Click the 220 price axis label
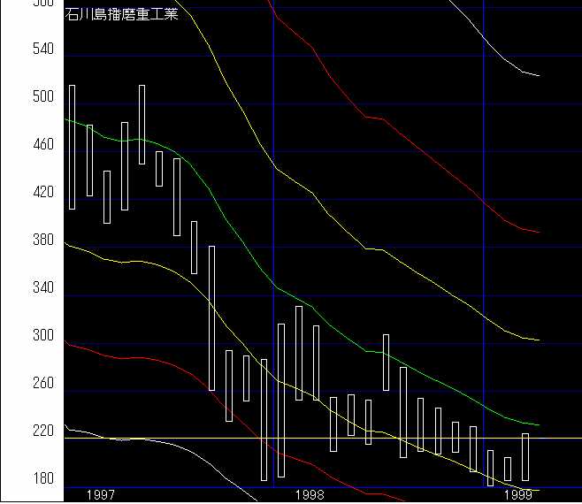Viewport: 582px width, 504px height. 42,431
